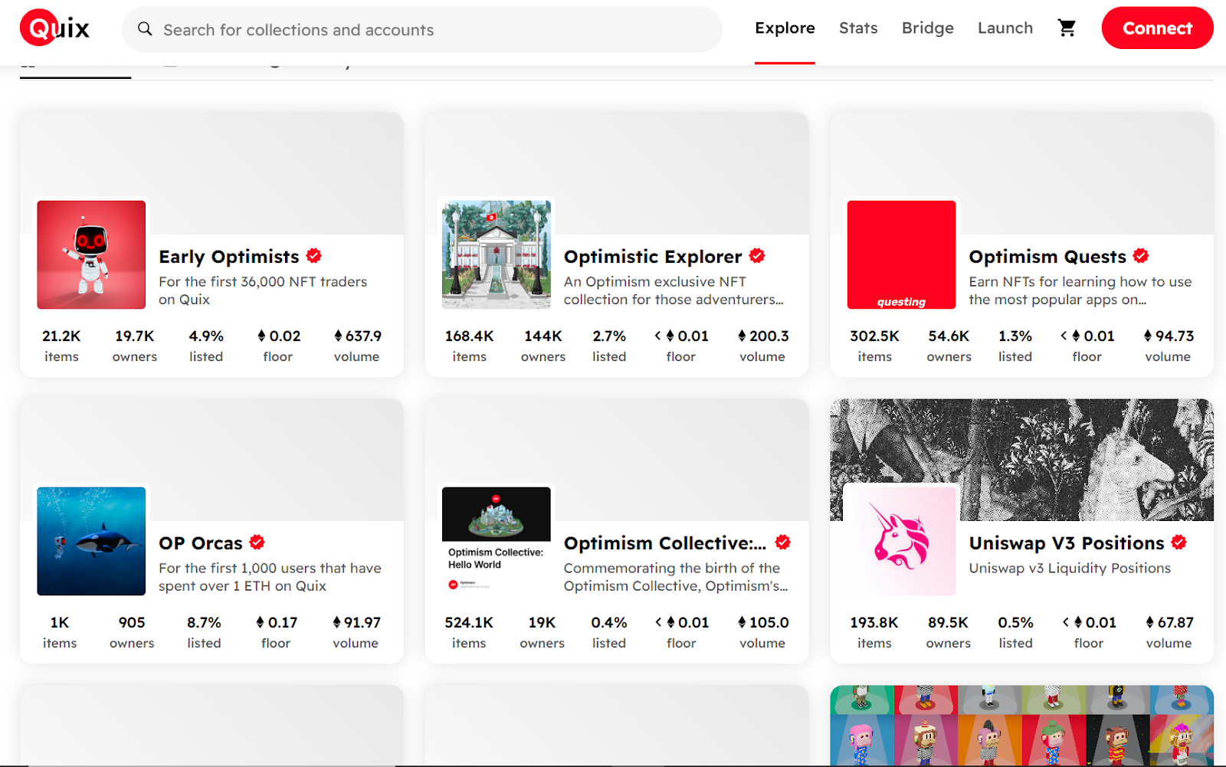Screen dimensions: 1226x767
Task: Click Optimism Quests verified badge
Action: point(1141,256)
